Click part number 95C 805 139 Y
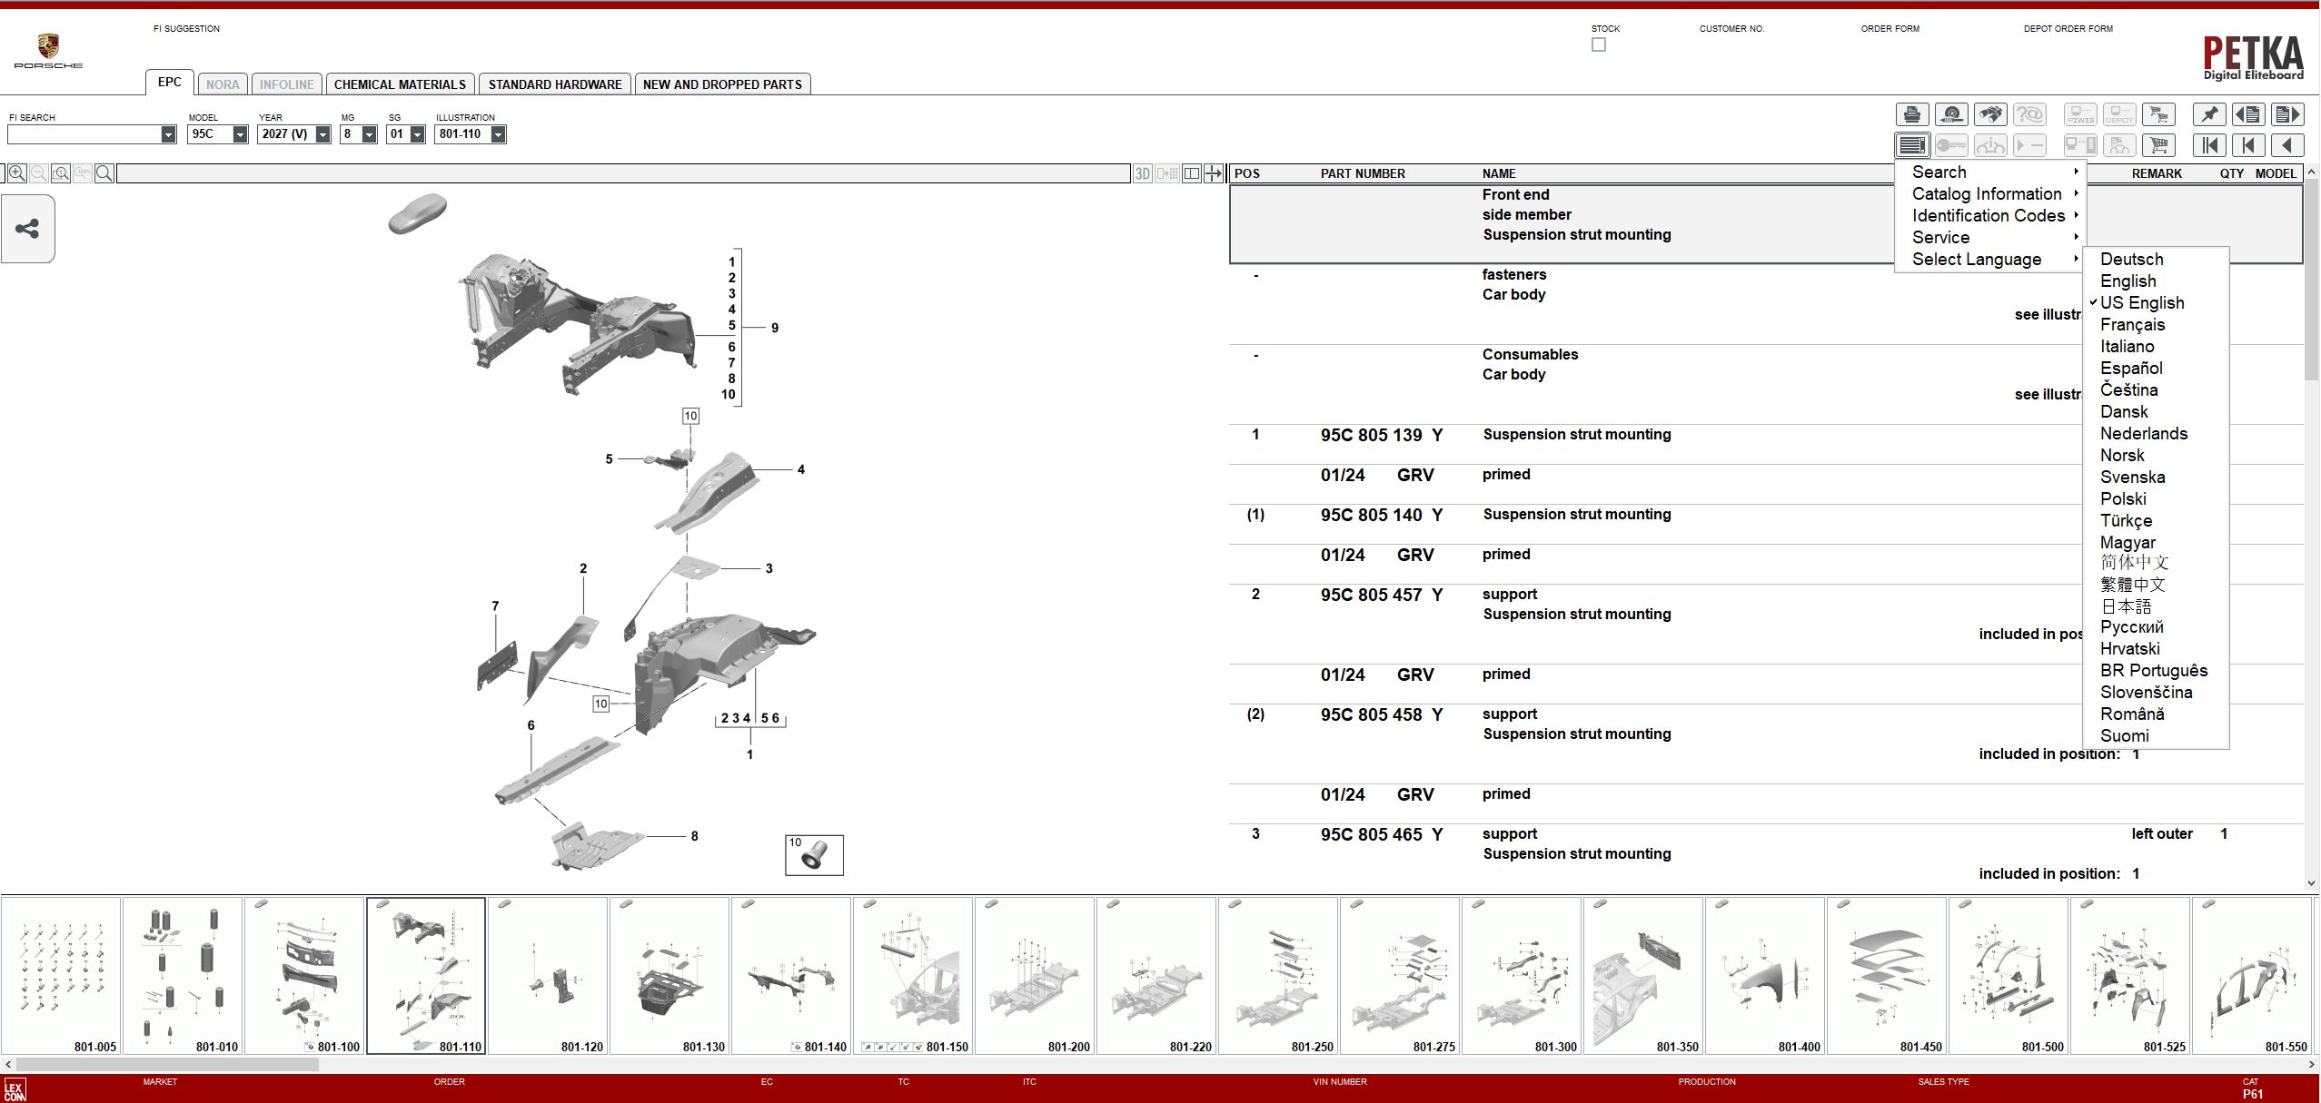This screenshot has height=1103, width=2321. point(1382,435)
